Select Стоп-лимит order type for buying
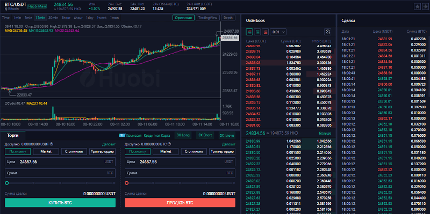The width and height of the screenshot is (430, 214). (x=74, y=151)
